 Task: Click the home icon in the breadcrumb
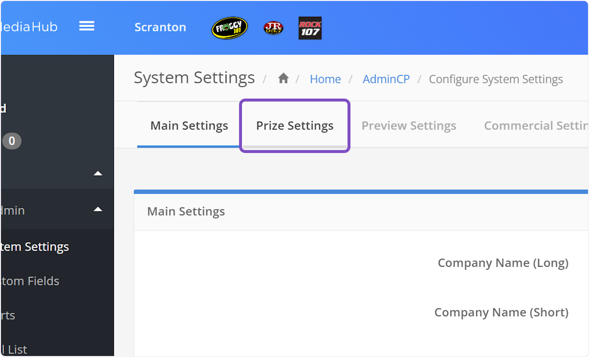pyautogui.click(x=283, y=78)
